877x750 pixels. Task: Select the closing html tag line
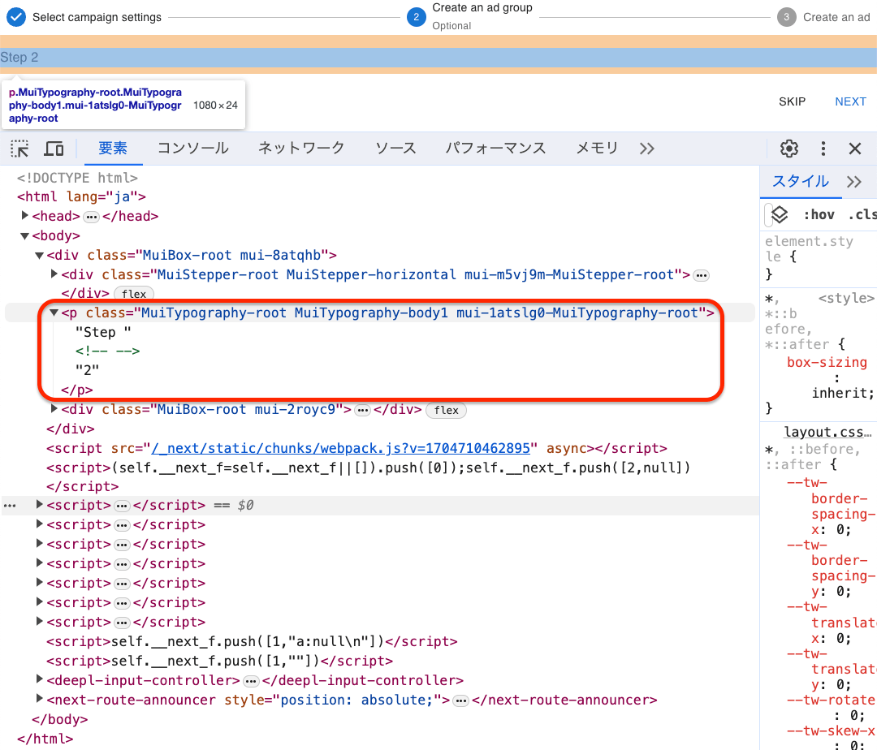[45, 739]
